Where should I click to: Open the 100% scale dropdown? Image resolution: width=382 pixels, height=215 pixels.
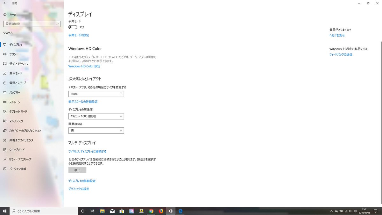[96, 94]
